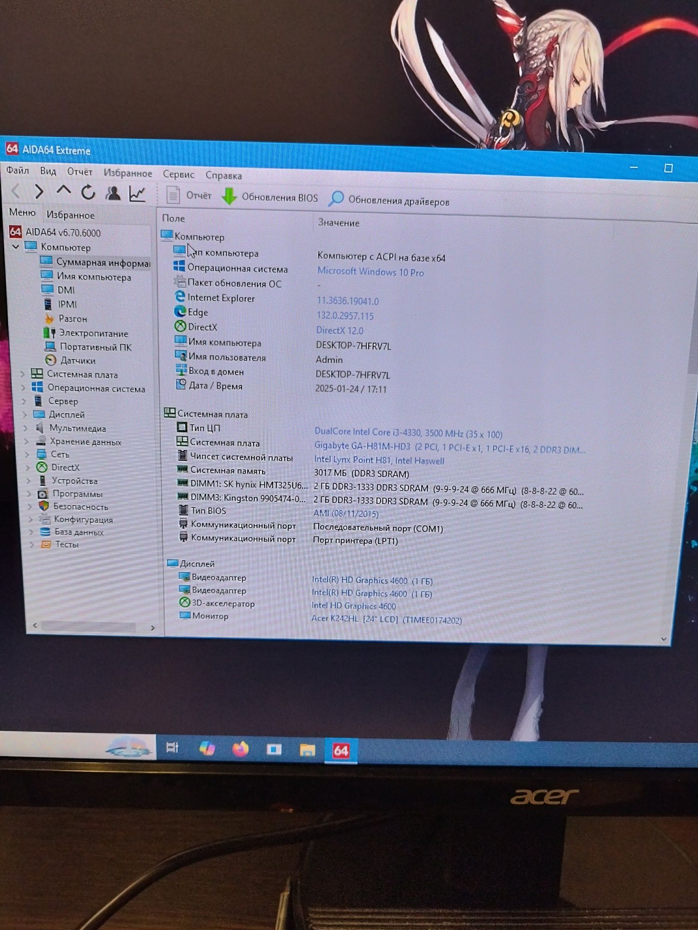698x930 pixels.
Task: Open the user icon toolbar button
Action: point(113,193)
